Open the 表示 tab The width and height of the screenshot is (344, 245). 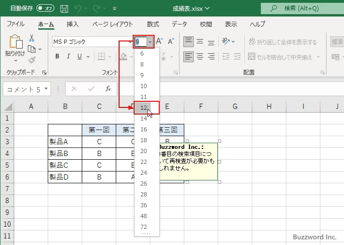(231, 24)
